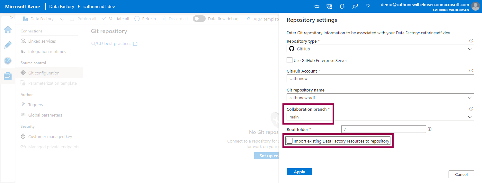Click the feedback icon in header
Screen dimensions: 482x183
coord(355,6)
